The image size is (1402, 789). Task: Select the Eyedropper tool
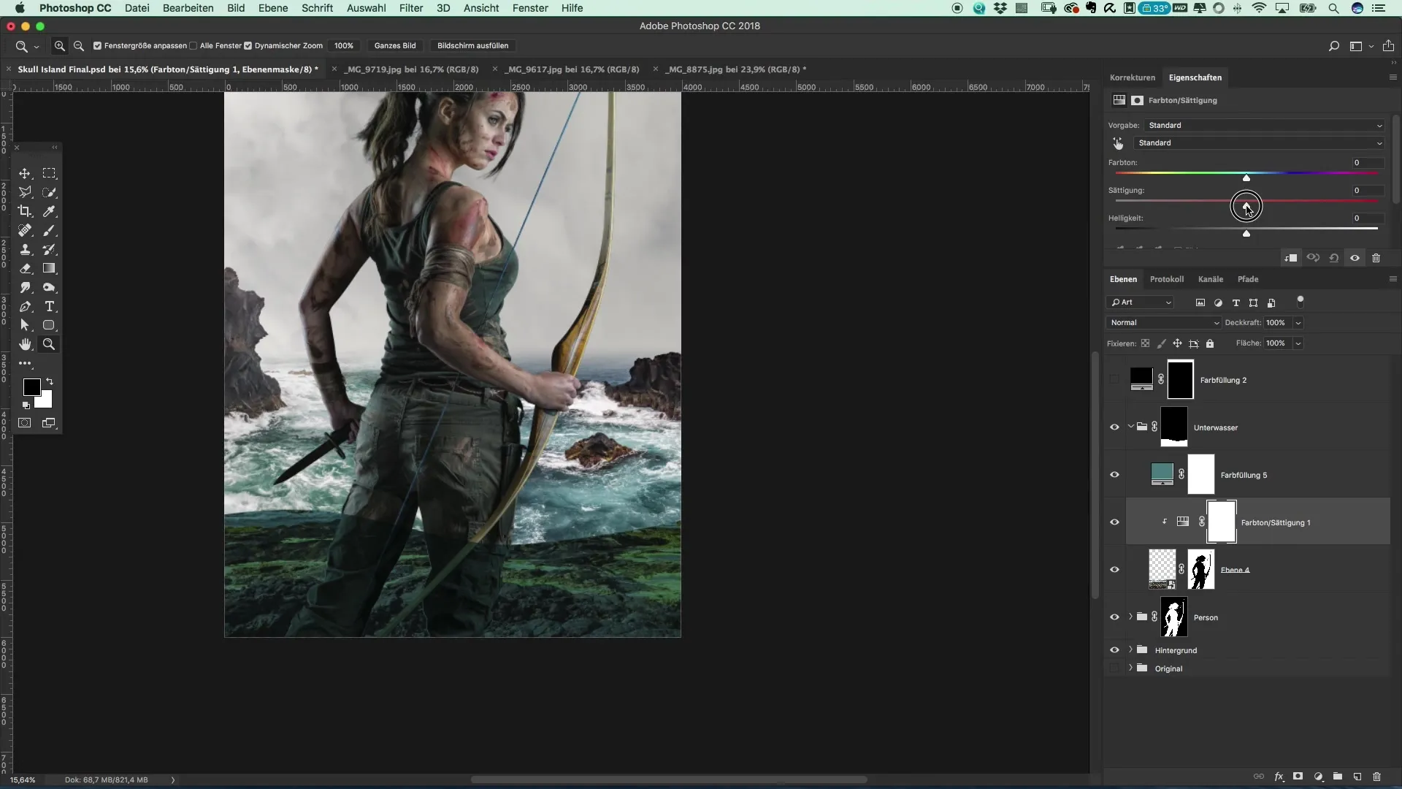49,211
